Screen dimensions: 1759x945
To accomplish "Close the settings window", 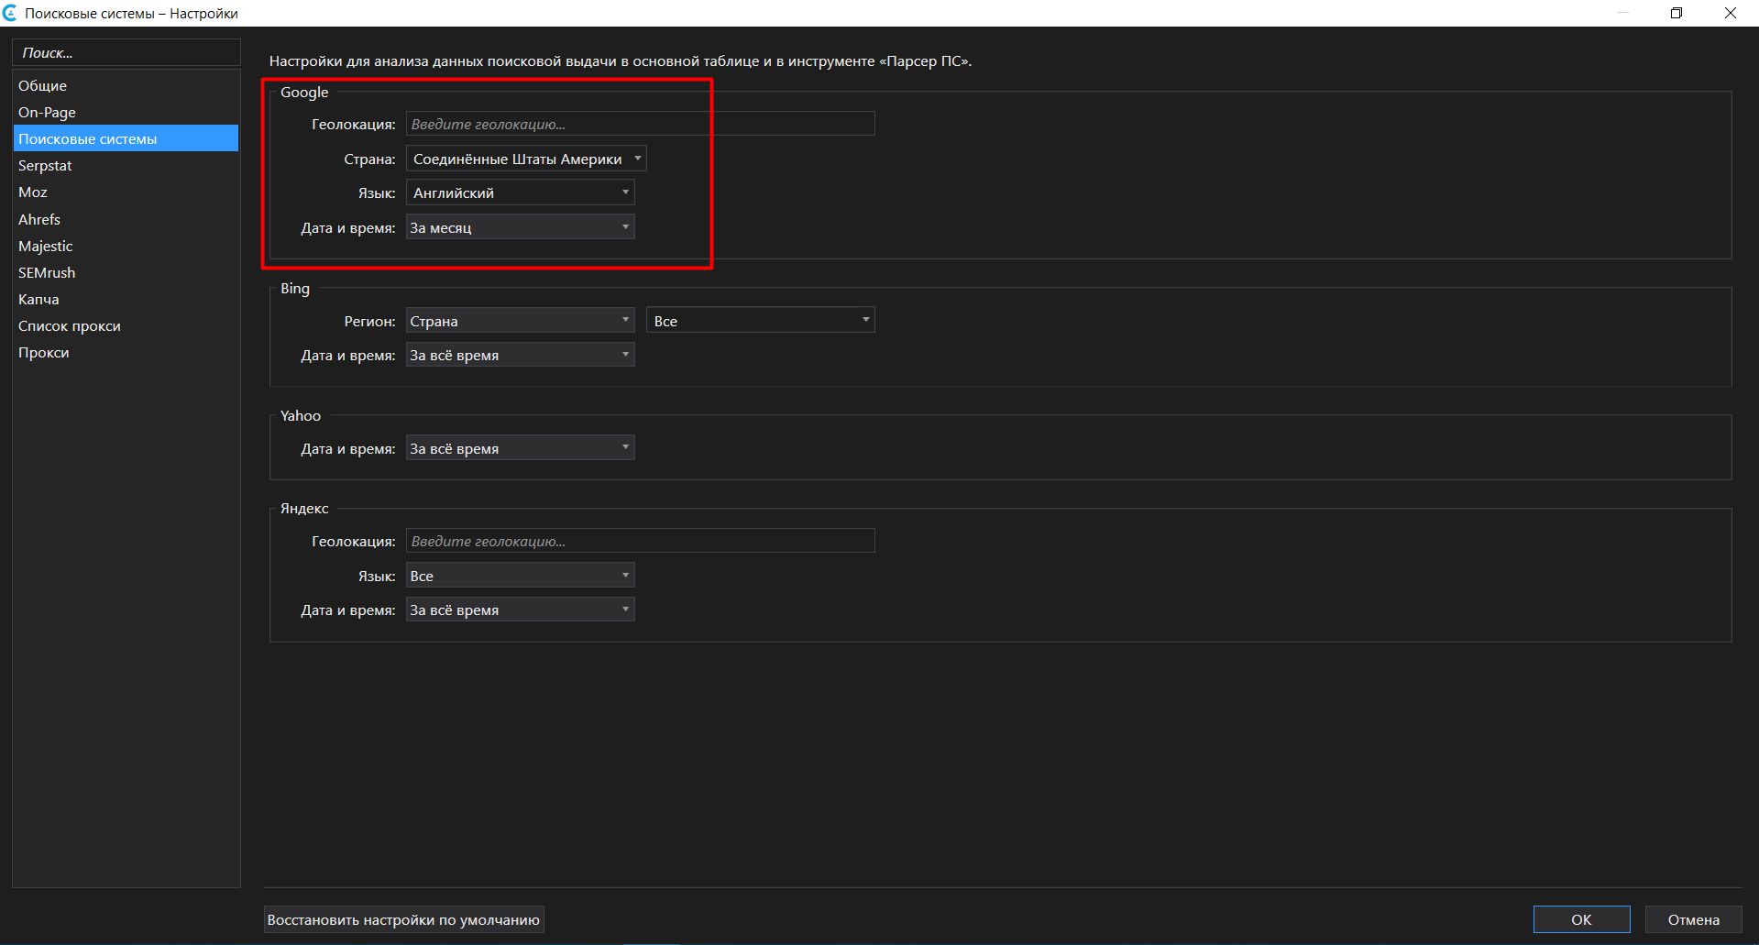I will [1730, 13].
